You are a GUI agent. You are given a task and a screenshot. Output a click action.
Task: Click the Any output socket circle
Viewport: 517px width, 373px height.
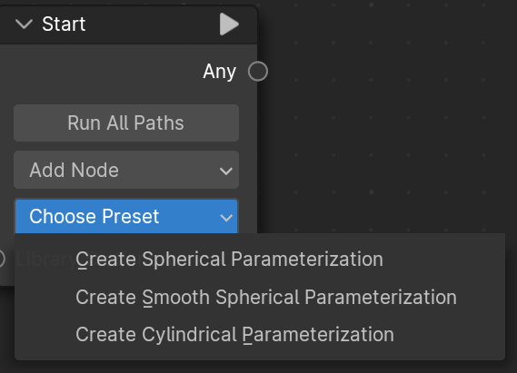pos(258,71)
